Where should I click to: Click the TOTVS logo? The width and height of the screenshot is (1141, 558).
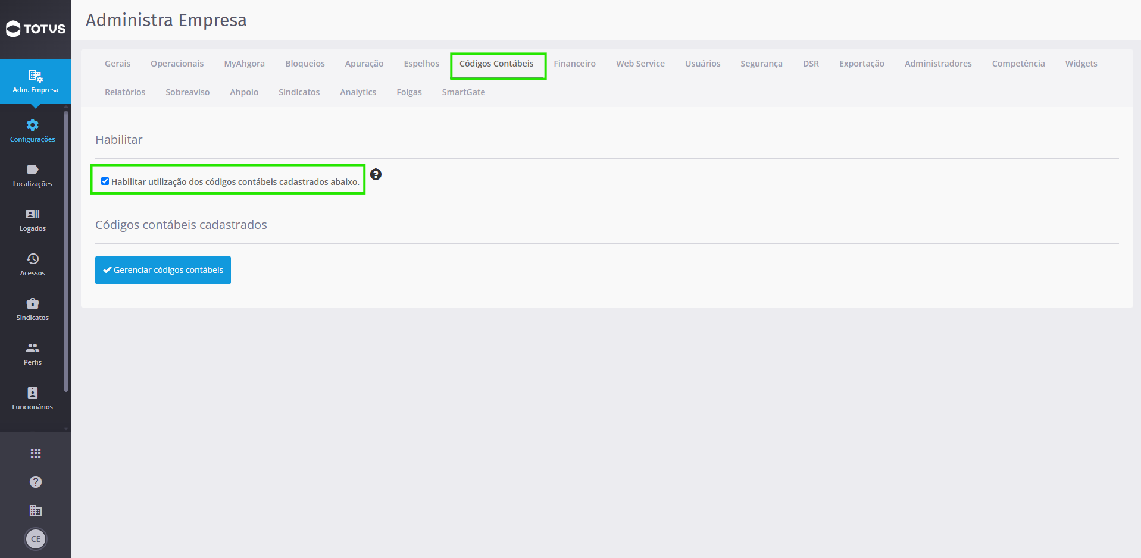pos(36,29)
